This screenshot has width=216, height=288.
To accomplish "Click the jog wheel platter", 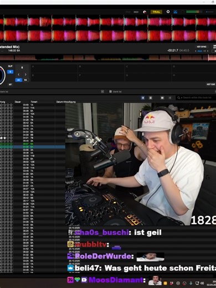I will pyautogui.click(x=2, y=75).
